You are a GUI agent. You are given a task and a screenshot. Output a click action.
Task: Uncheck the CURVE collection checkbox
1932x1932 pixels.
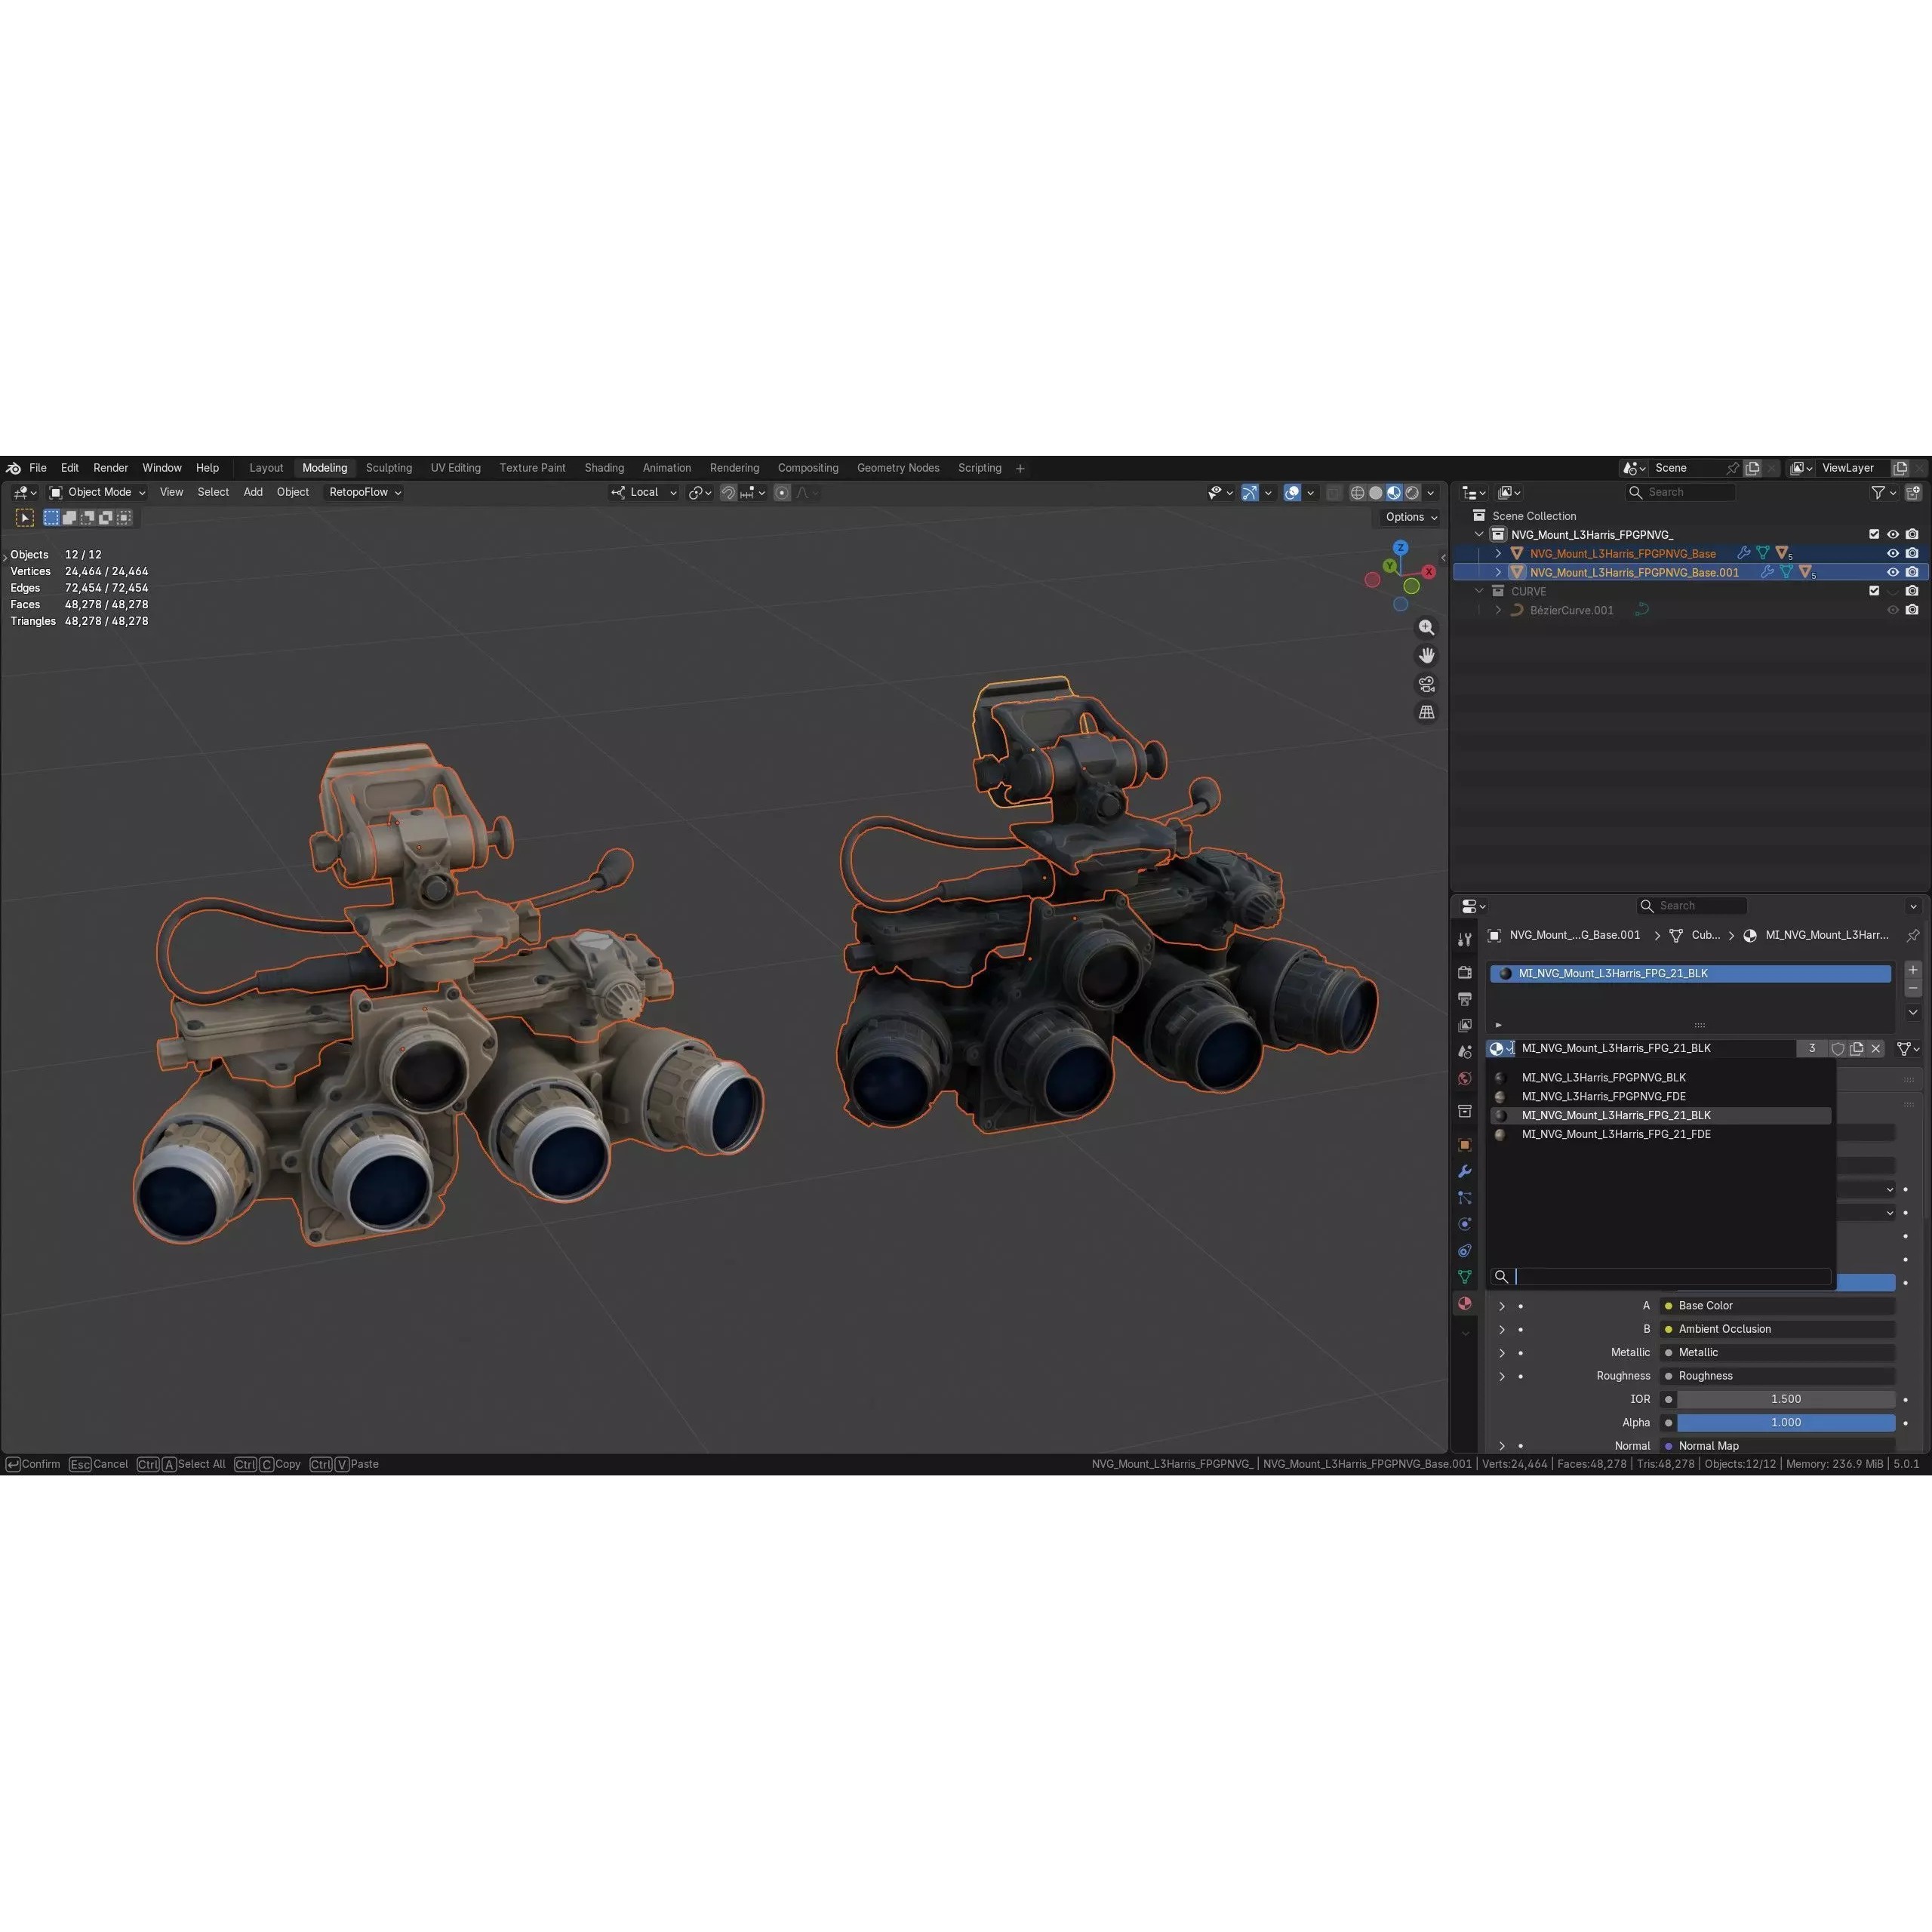1875,591
